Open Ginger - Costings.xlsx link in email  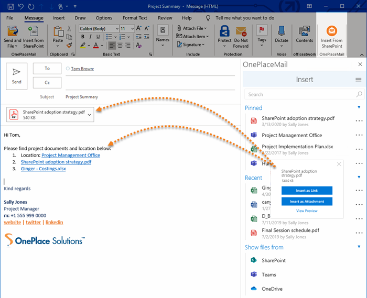44,169
